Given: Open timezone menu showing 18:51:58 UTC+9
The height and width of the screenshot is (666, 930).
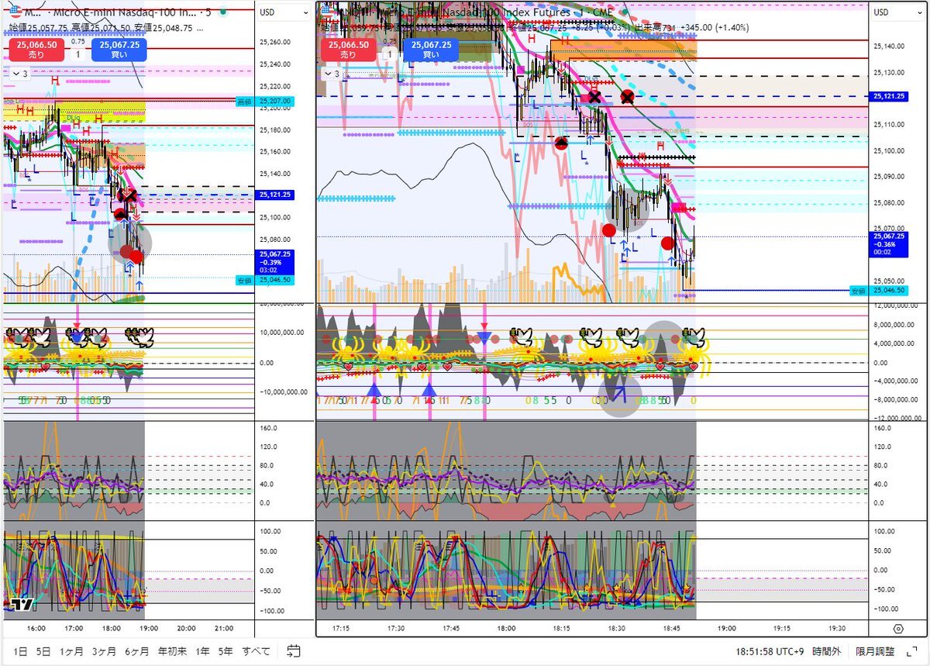Looking at the screenshot, I should click(770, 651).
